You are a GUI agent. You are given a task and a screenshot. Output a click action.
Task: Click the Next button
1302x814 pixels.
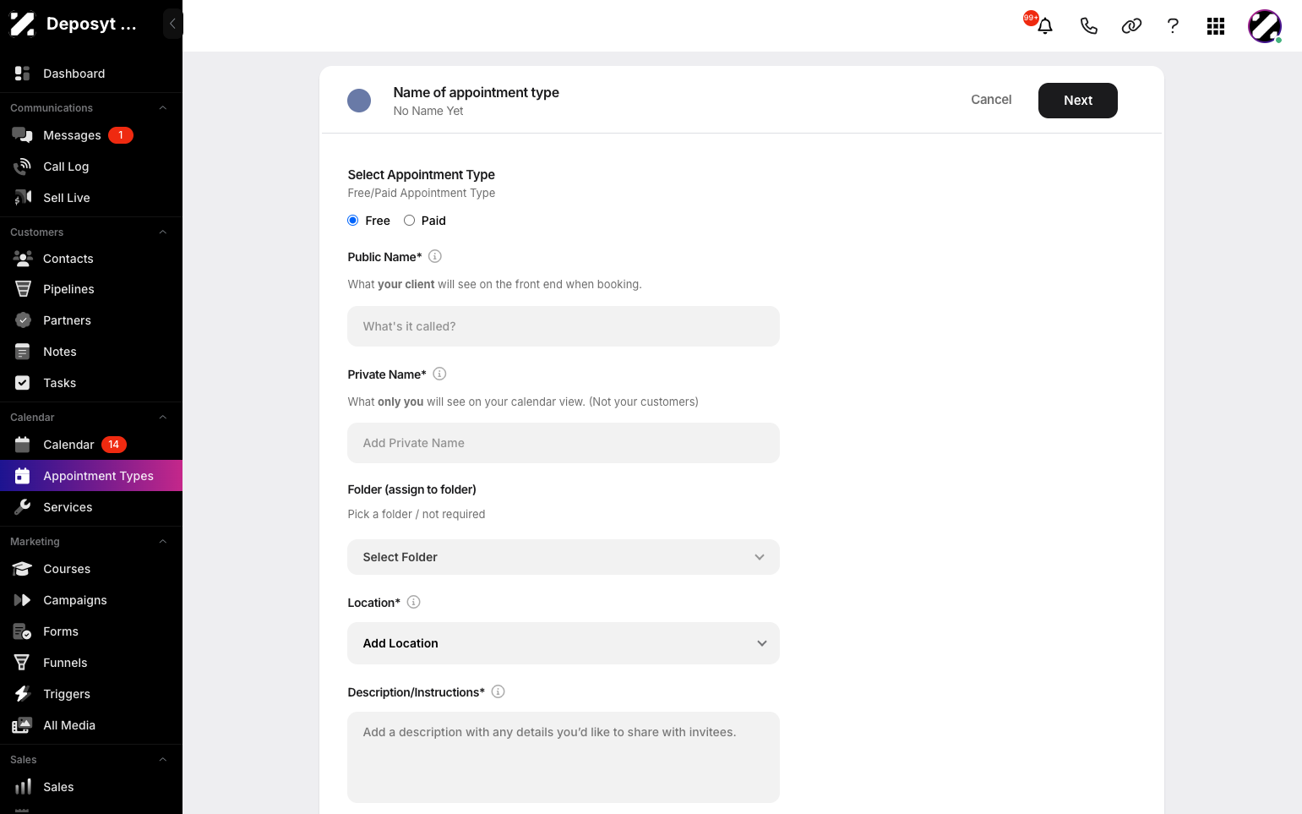pyautogui.click(x=1078, y=101)
